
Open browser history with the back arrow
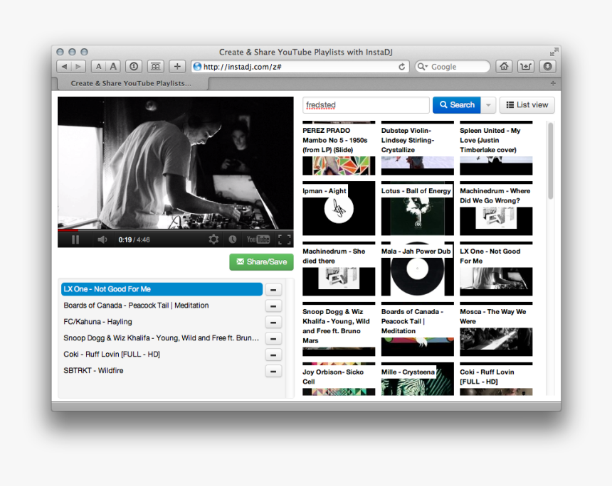tap(63, 66)
